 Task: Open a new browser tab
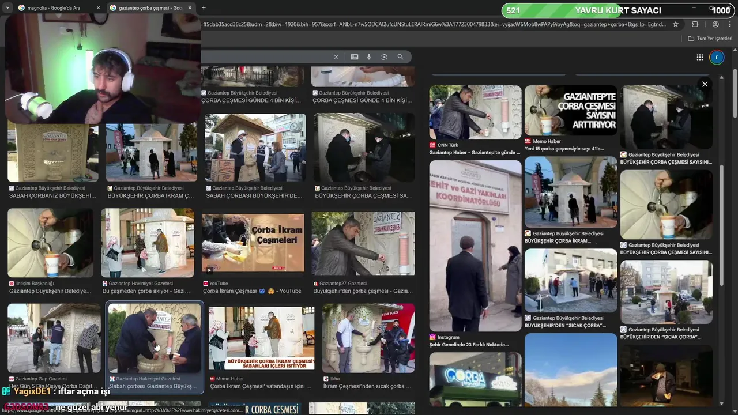click(204, 8)
